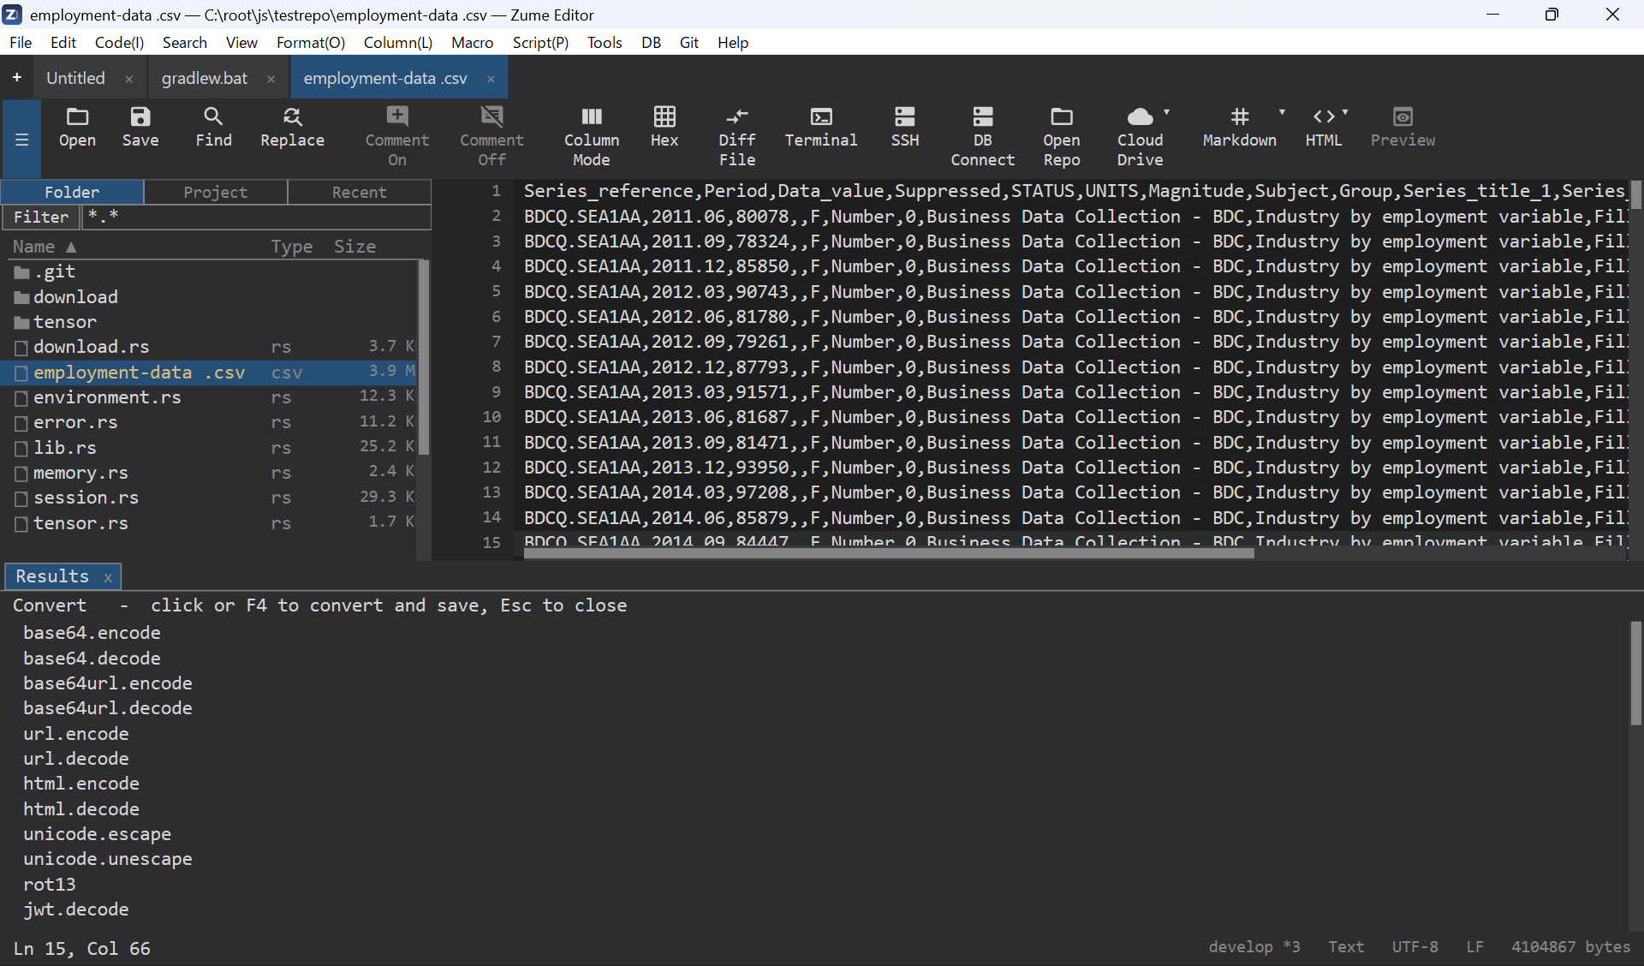
Task: Click the Comment On icon
Action: point(397,137)
